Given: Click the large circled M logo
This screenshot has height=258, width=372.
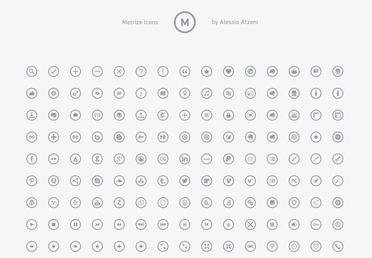Looking at the screenshot, I should 185,22.
